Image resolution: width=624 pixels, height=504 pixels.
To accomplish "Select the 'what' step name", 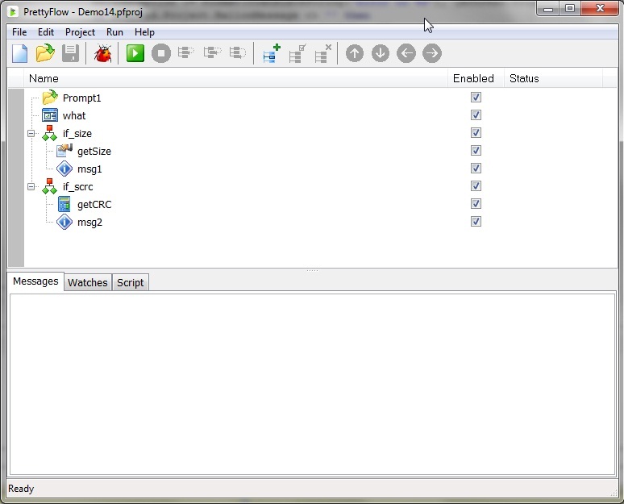I will [x=74, y=116].
